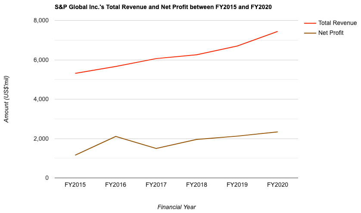The image size is (361, 213).
Task: Click the FY2017 axis label
Action: click(156, 185)
